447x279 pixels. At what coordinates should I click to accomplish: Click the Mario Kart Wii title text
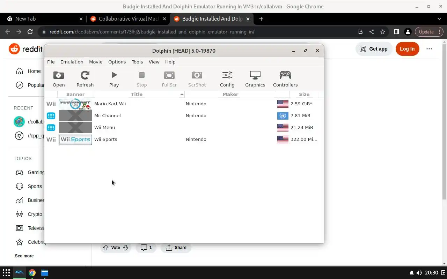(x=110, y=104)
